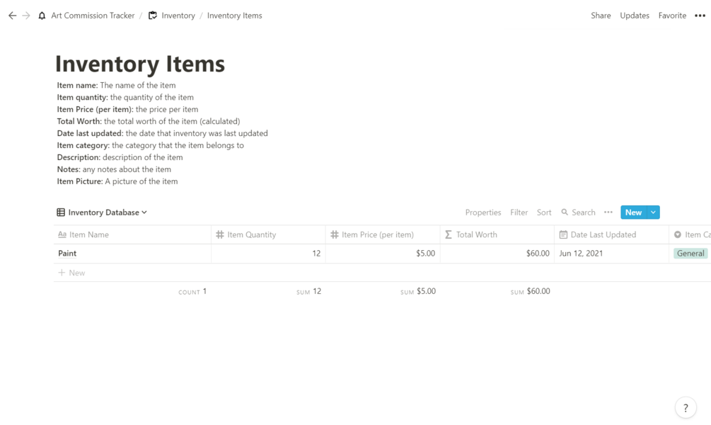This screenshot has height=425, width=711.
Task: Click the forward navigation arrow
Action: click(26, 16)
